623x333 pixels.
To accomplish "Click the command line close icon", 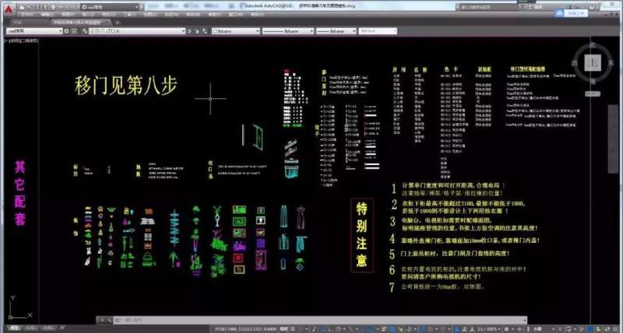I will 100,320.
